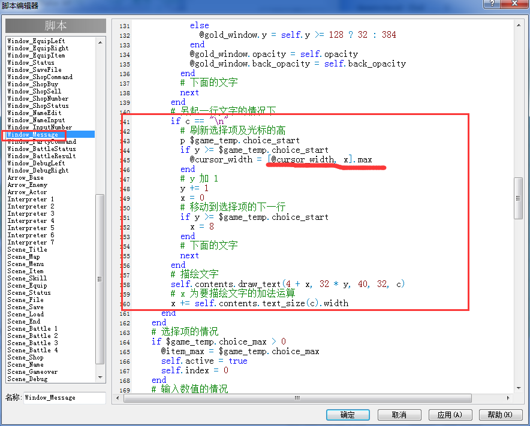Select Window_DebugRight in the list
The width and height of the screenshot is (530, 426).
[38, 170]
